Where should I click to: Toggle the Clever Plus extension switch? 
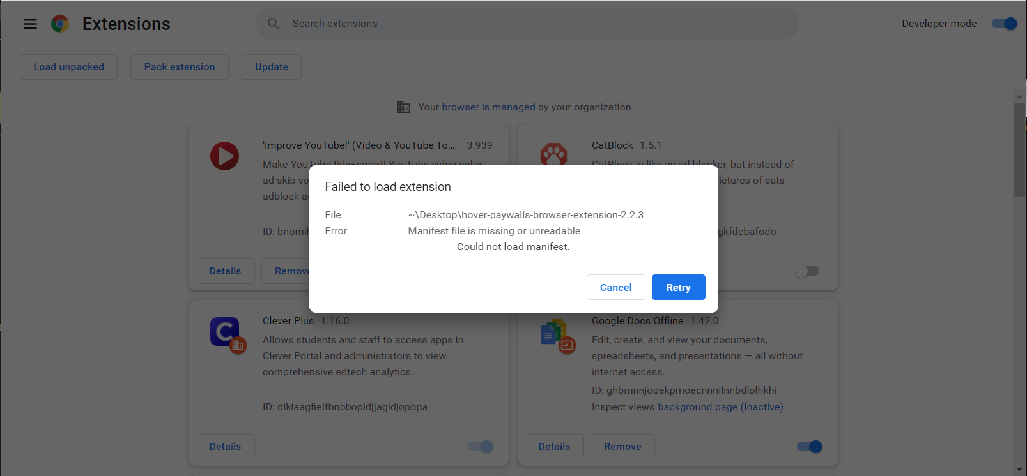pos(481,447)
